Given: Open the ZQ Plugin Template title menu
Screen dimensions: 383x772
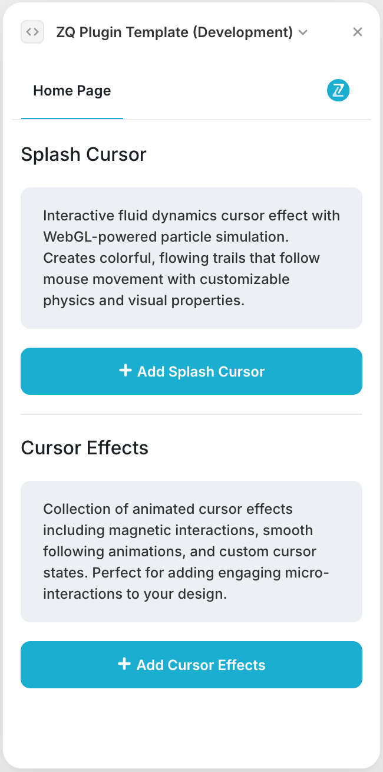Looking at the screenshot, I should 174,32.
